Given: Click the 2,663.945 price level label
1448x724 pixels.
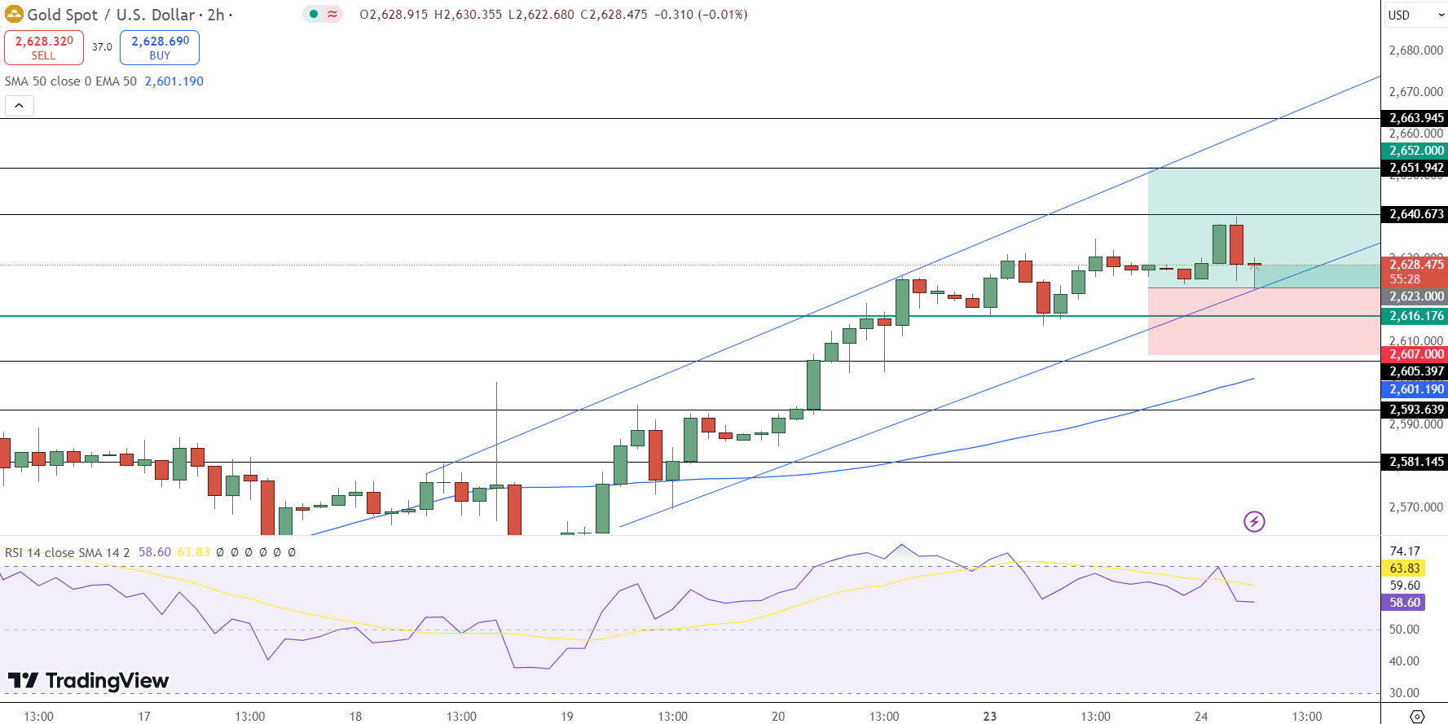Looking at the screenshot, I should [x=1415, y=118].
